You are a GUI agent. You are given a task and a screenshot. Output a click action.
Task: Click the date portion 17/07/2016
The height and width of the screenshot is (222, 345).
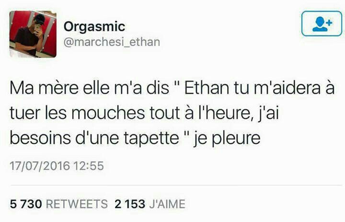40,166
